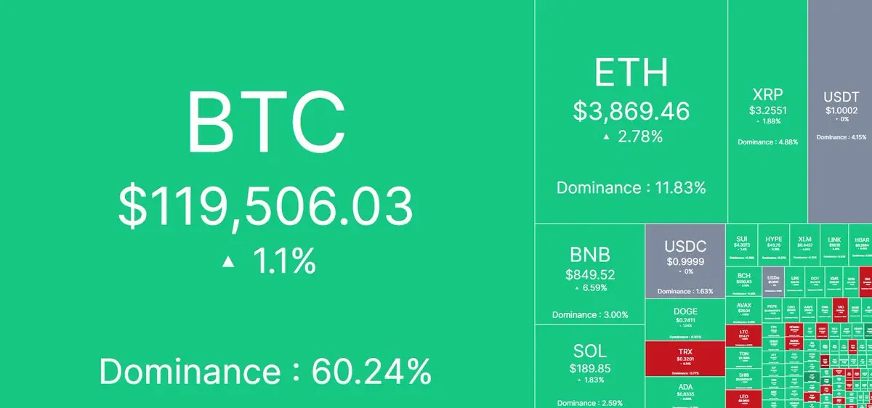
Task: Open the red LTC tile
Action: pos(744,335)
